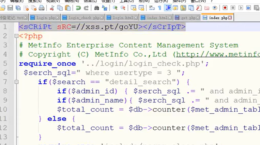
Task: Collapse the fold marker on line 7
Action: 16,82
